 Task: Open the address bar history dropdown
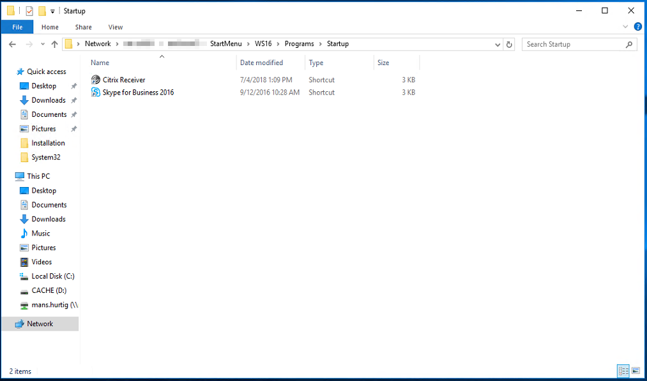pos(498,45)
